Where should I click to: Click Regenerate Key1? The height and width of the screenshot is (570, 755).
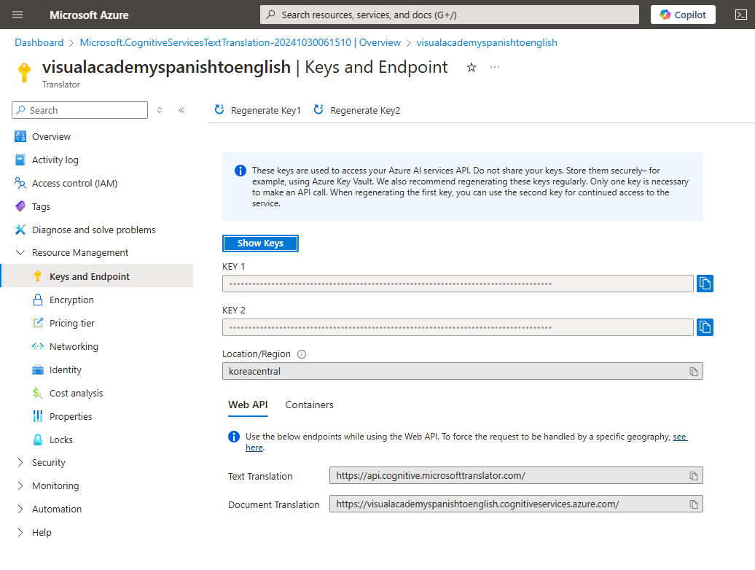(x=258, y=111)
